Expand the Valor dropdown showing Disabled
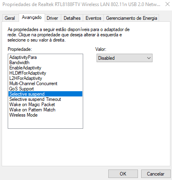Viewport: 172px width, 180px height. pyautogui.click(x=125, y=58)
